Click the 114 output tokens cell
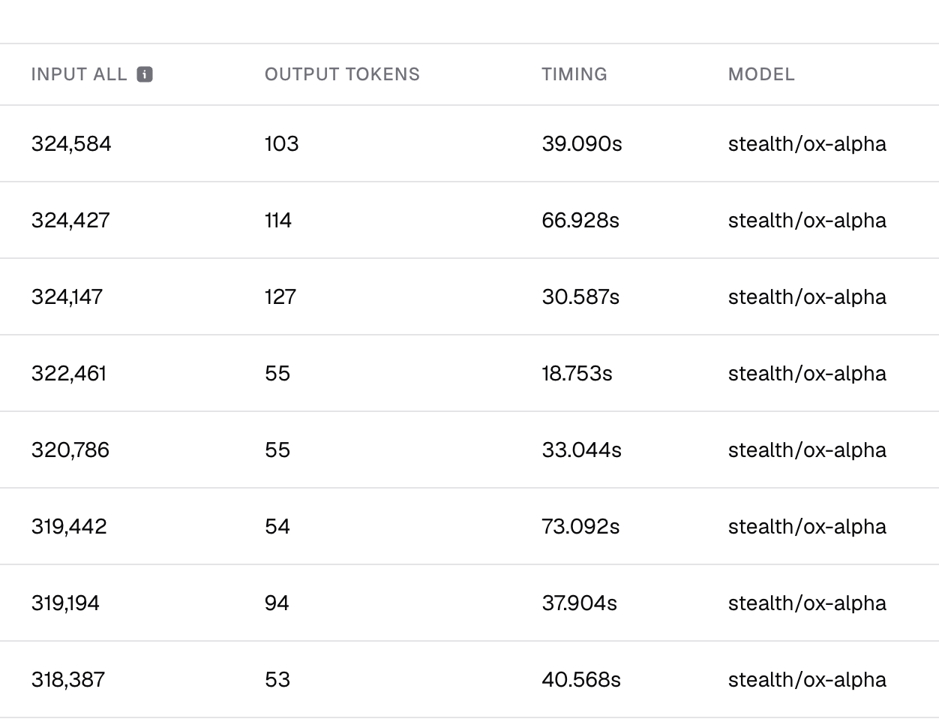This screenshot has width=939, height=728. point(278,220)
